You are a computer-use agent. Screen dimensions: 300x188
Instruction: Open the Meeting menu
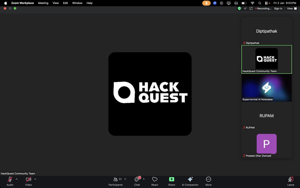43,3
